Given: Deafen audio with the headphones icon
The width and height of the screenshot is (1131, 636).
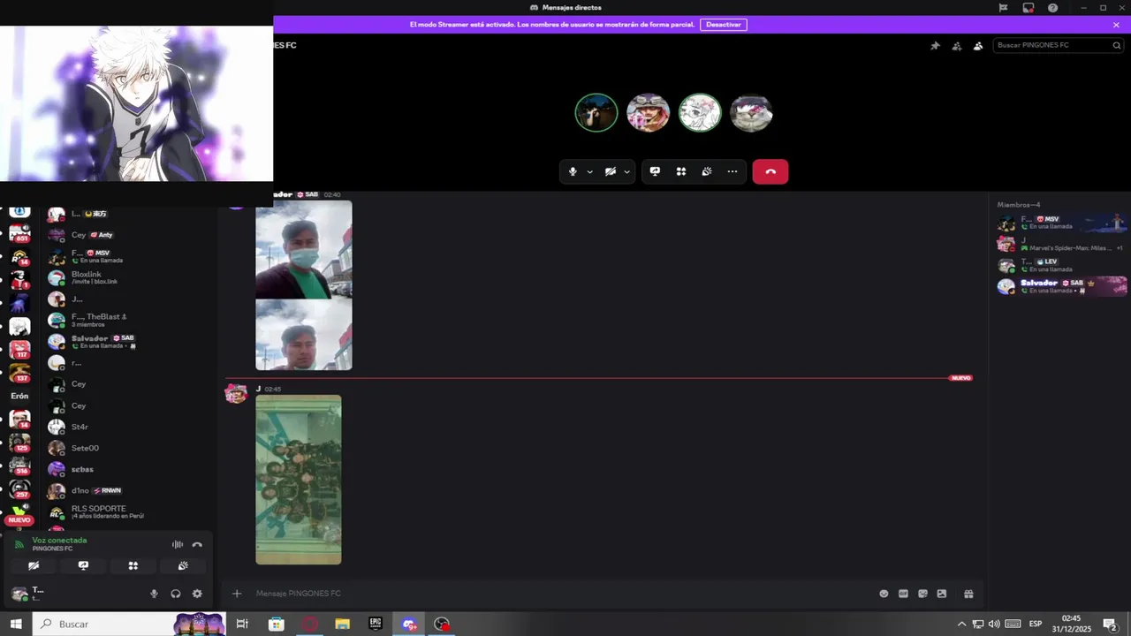Looking at the screenshot, I should [176, 594].
